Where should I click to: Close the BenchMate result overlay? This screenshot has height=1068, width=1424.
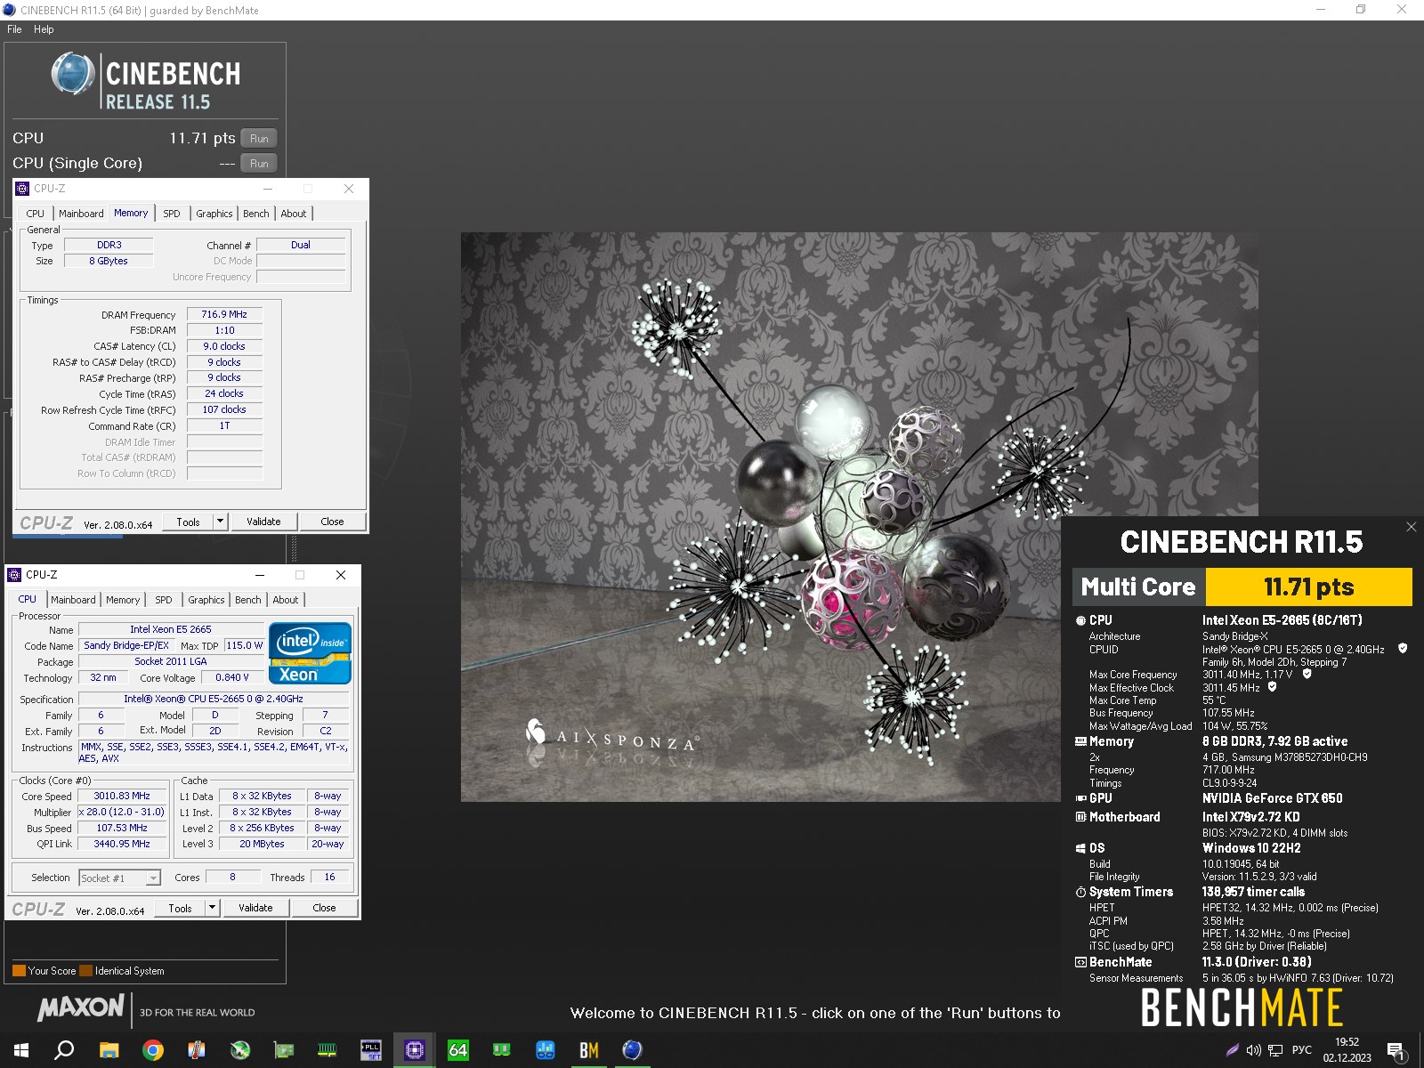[1411, 527]
